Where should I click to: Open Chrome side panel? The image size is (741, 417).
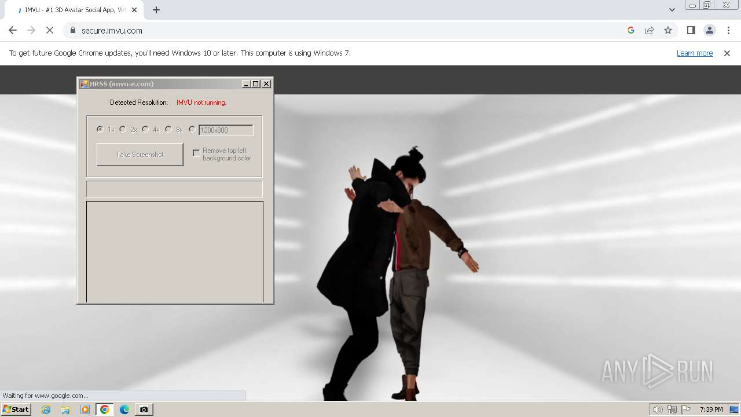pos(691,30)
